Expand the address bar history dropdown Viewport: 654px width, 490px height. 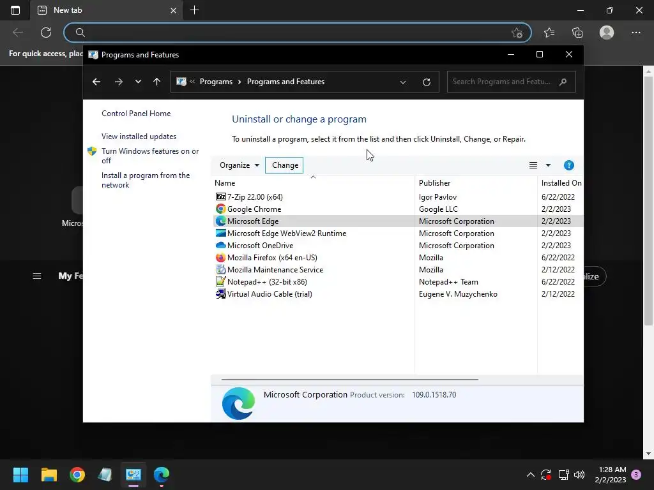tap(403, 82)
